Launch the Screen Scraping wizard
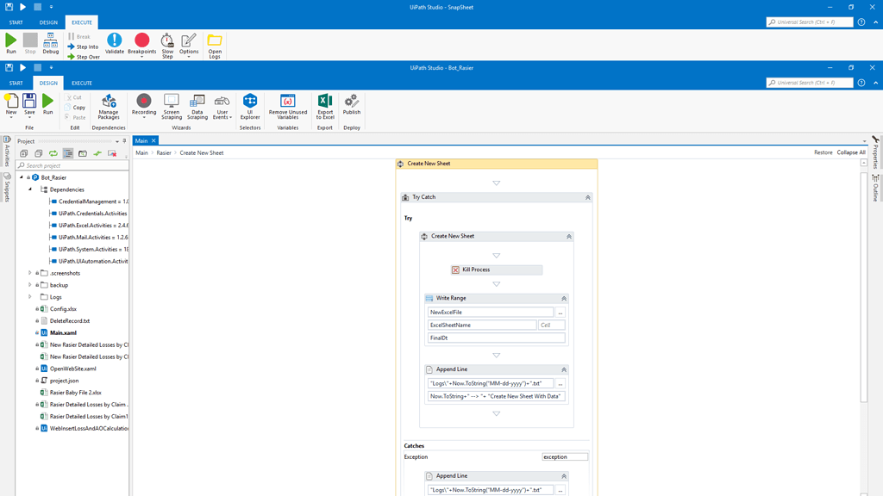The image size is (883, 496). 171,105
